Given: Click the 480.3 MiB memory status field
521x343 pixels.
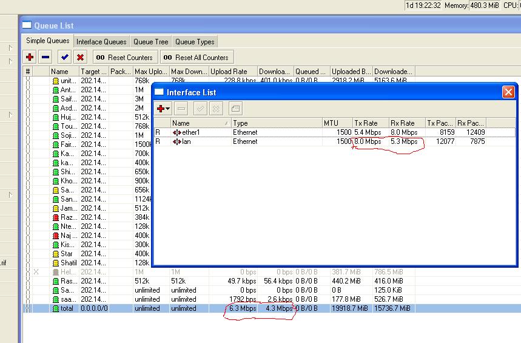Looking at the screenshot, I should click(x=485, y=5).
